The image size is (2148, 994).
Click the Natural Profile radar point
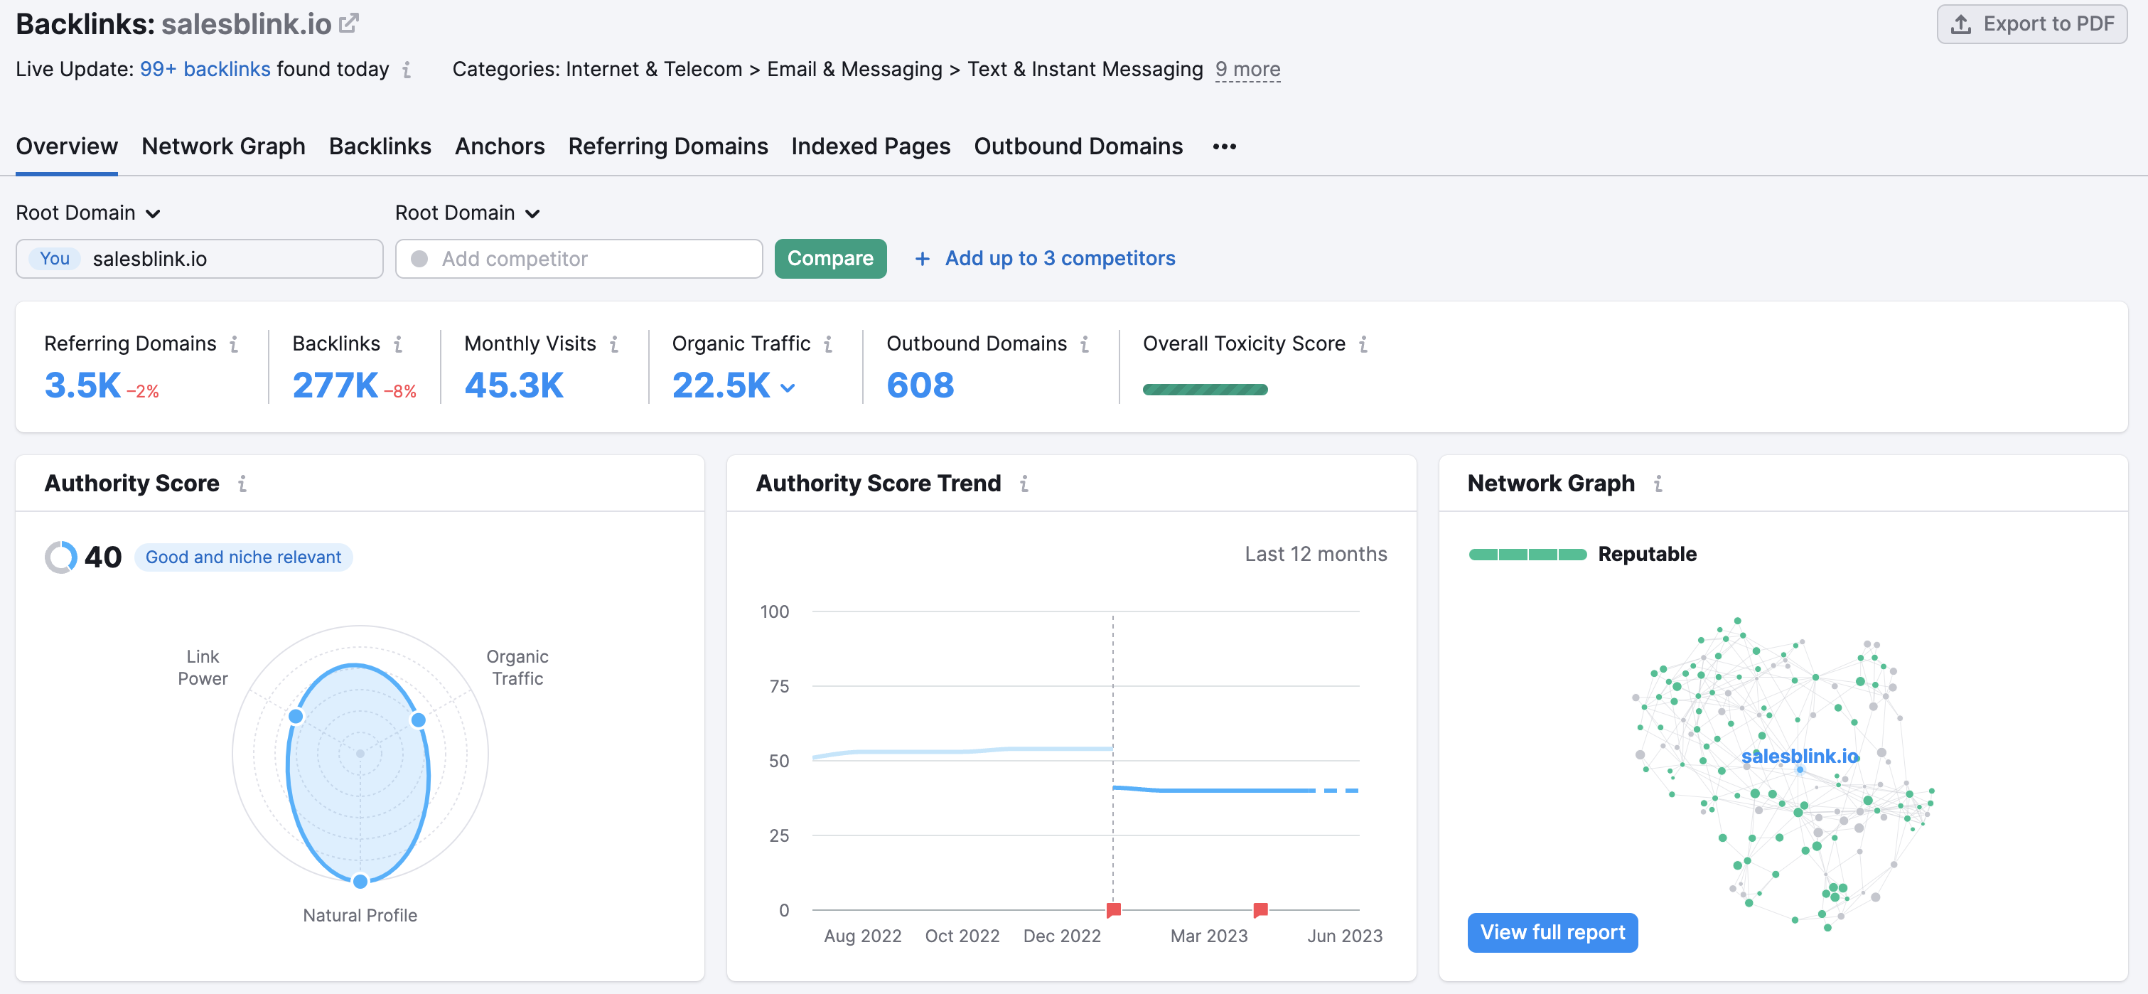[360, 880]
